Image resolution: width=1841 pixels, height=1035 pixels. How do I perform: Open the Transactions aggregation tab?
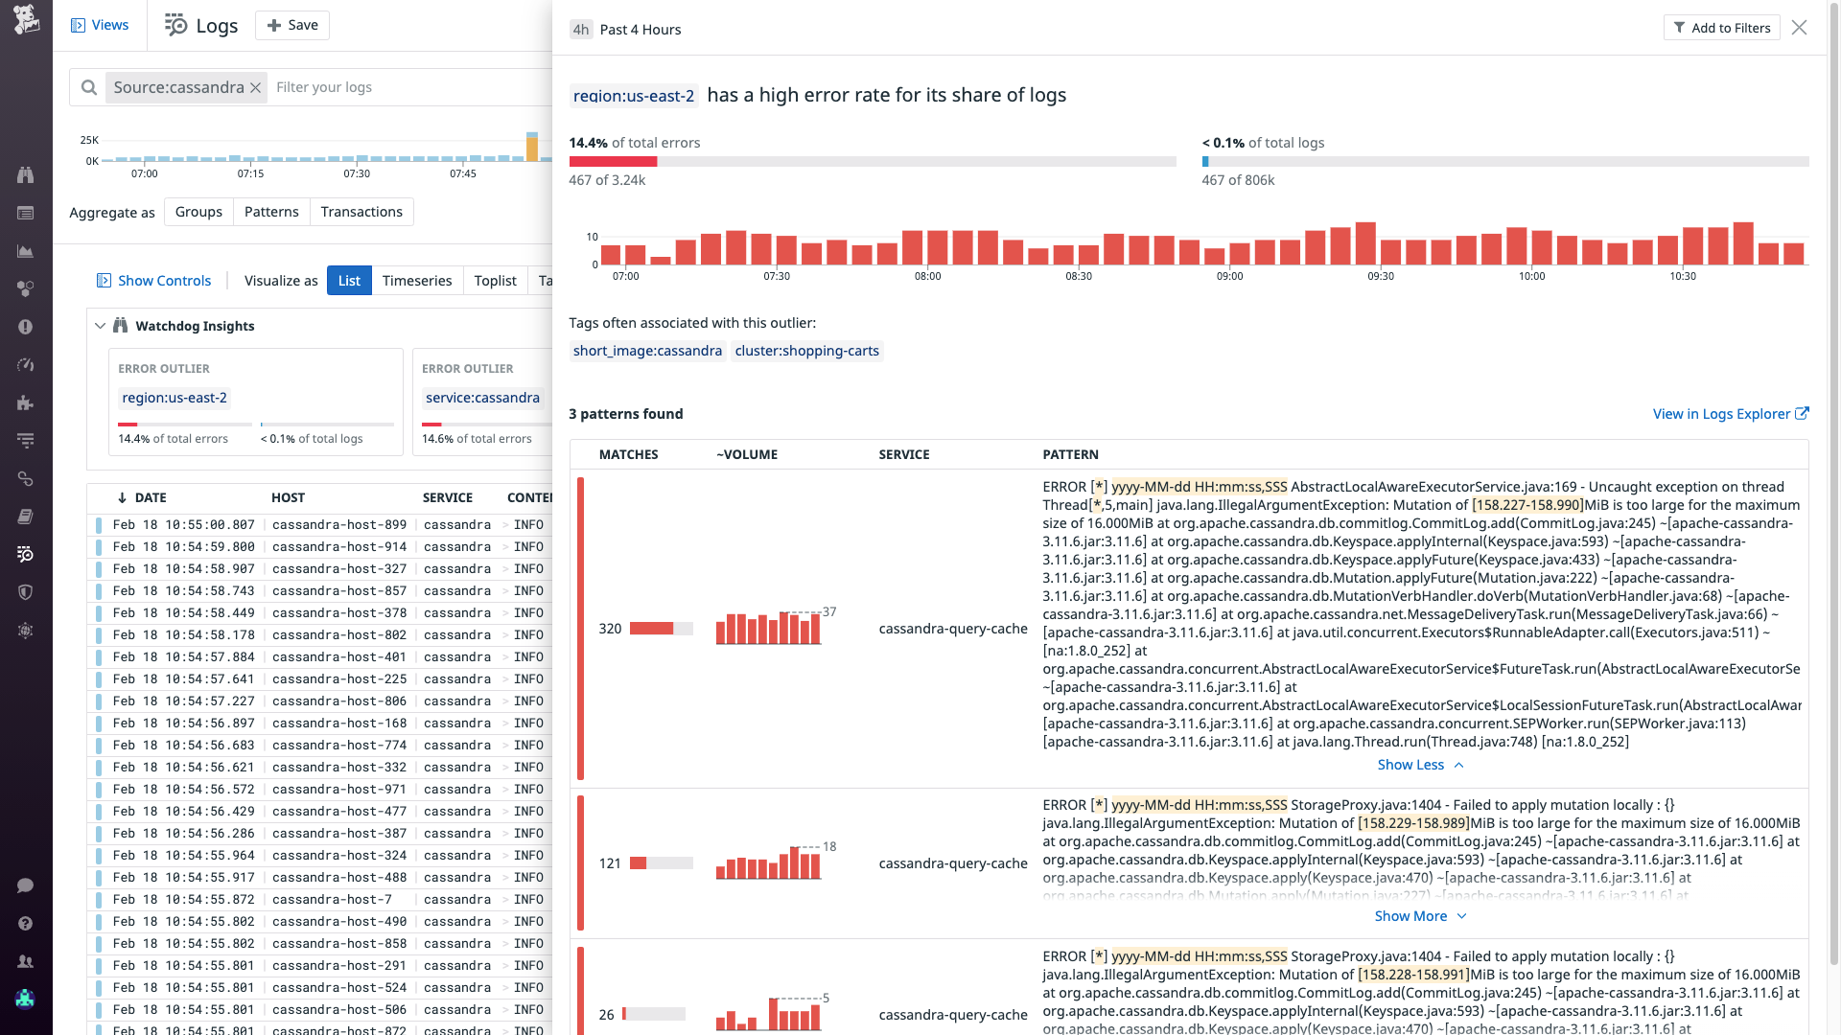(x=361, y=211)
